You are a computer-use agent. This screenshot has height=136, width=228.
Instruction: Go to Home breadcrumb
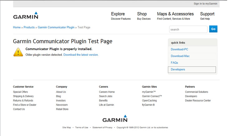[17, 27]
